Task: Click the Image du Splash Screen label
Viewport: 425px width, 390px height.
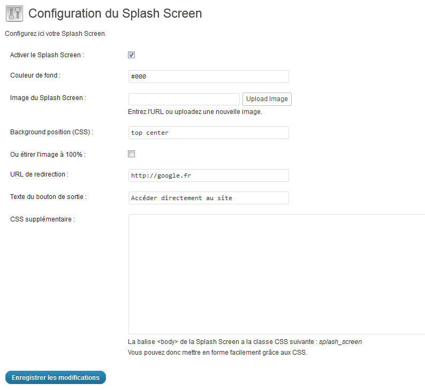Action: coord(48,98)
